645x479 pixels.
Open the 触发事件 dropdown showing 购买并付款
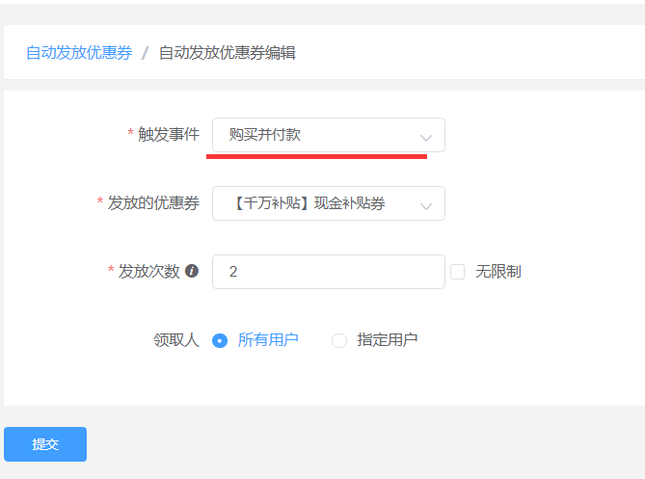point(328,135)
